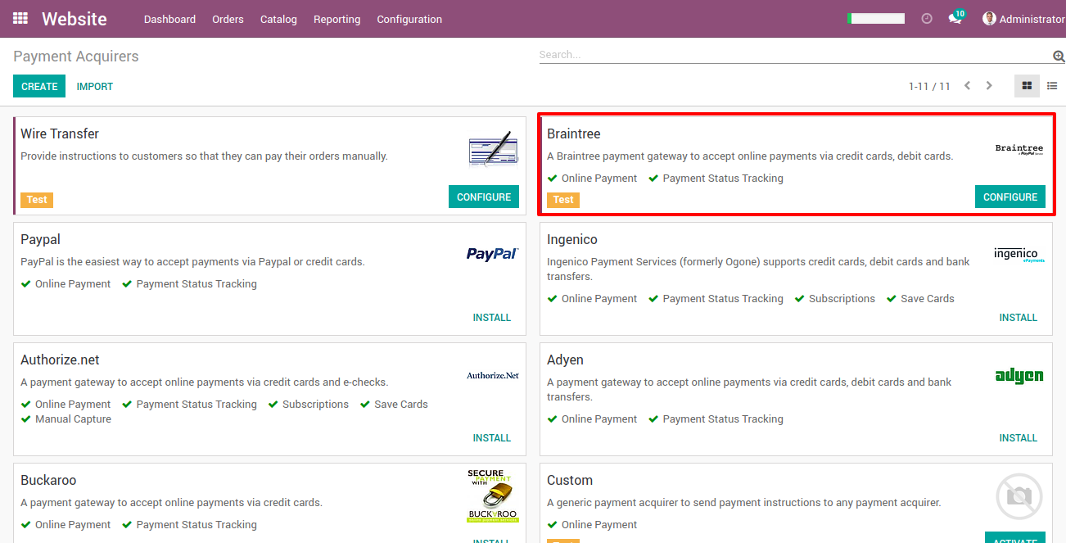Click the Wire Transfer cheque logo

pos(493,150)
